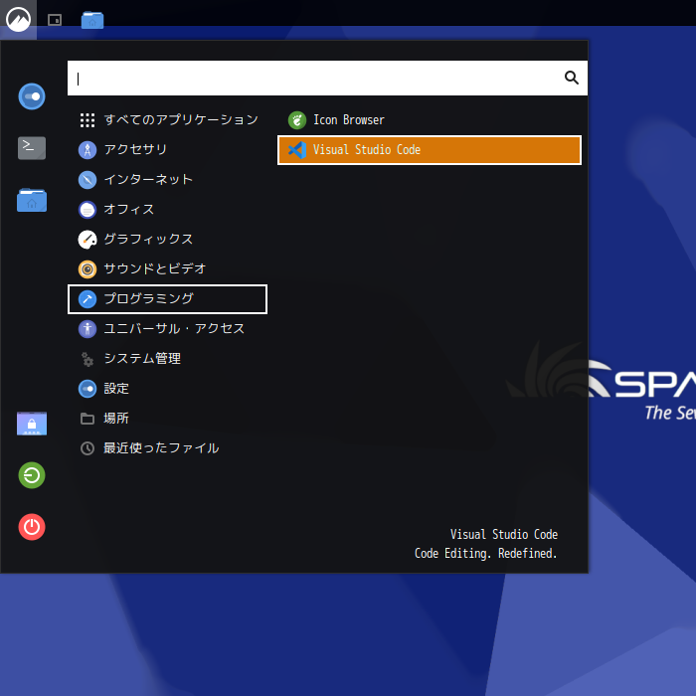This screenshot has width=696, height=696.
Task: Lock the screen from menu sidebar
Action: 32,423
